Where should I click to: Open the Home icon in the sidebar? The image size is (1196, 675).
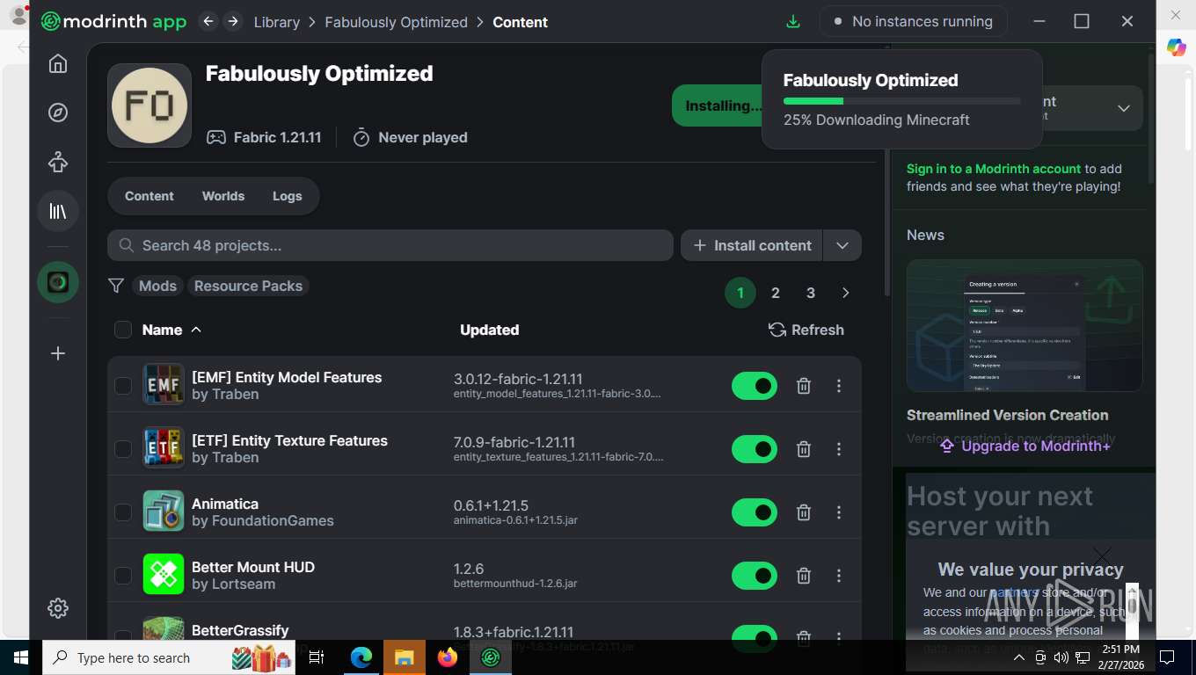coord(58,63)
